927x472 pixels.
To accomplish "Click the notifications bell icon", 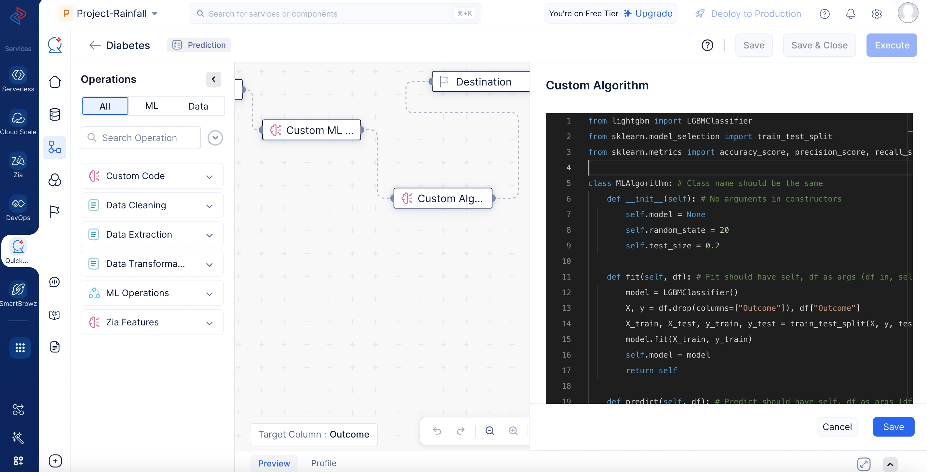I will [x=850, y=14].
